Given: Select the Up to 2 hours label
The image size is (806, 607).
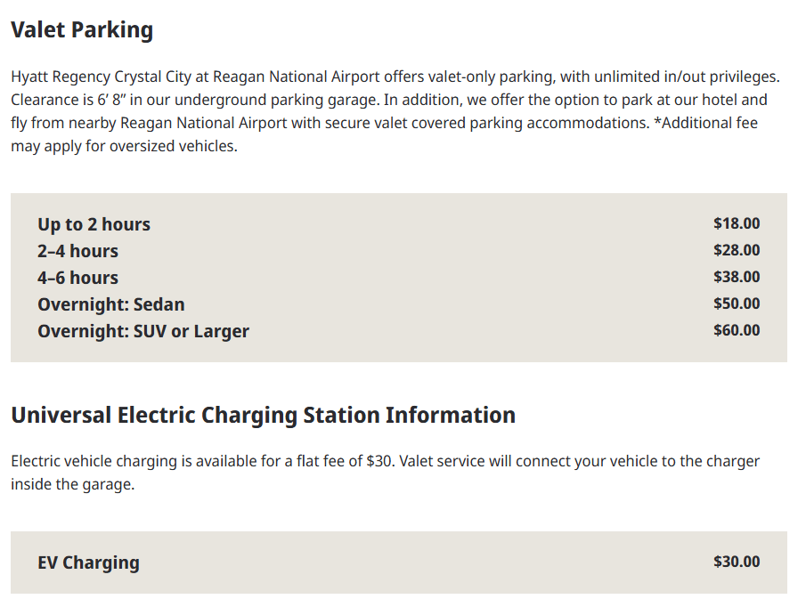Looking at the screenshot, I should pos(94,224).
